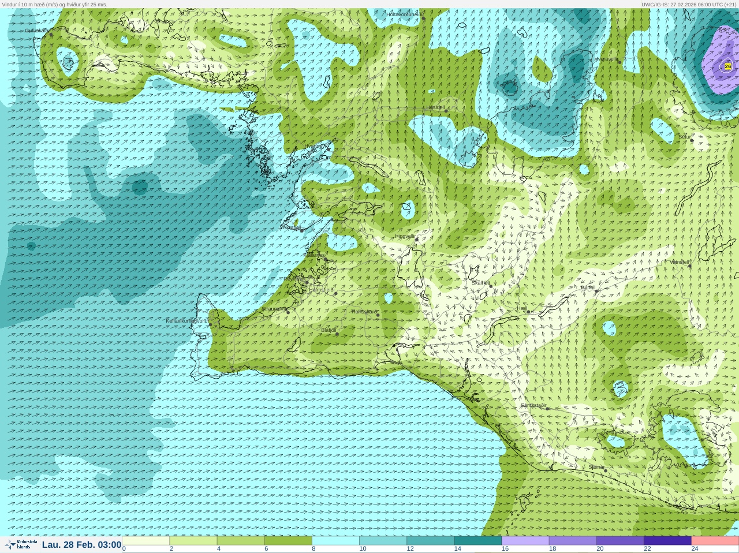Click the Hveravellir station label

606,59
